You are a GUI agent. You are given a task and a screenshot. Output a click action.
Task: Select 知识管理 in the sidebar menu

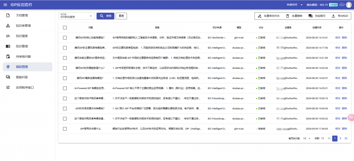[27, 67]
